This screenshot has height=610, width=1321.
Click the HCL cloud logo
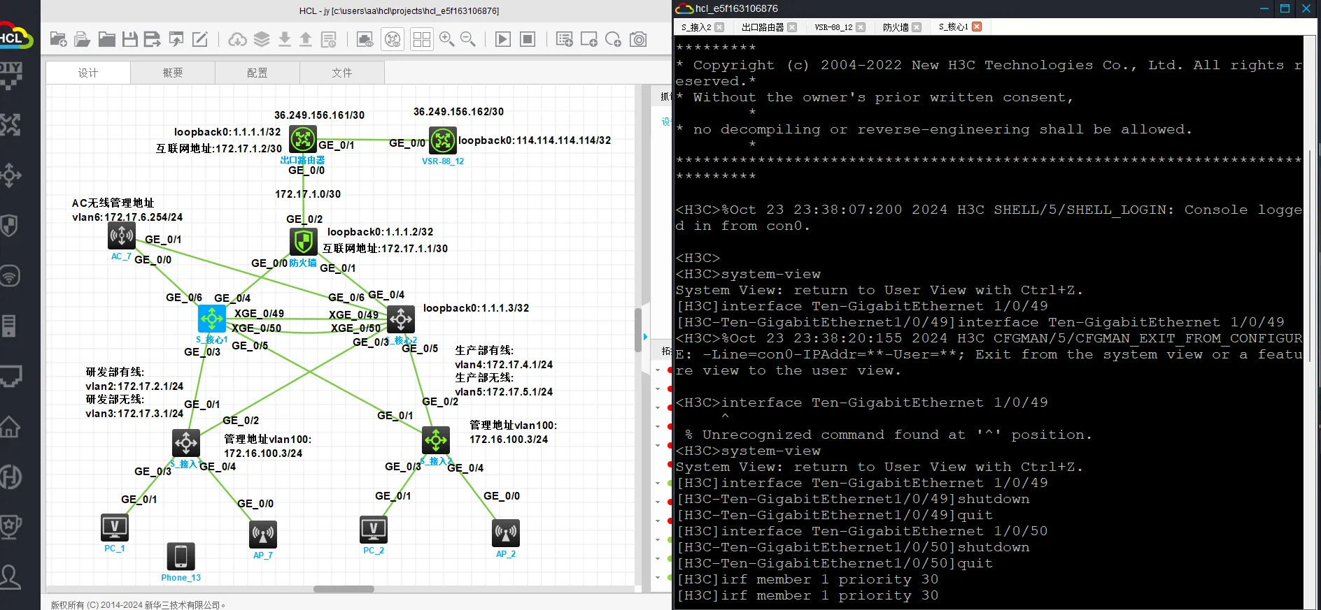tap(16, 36)
